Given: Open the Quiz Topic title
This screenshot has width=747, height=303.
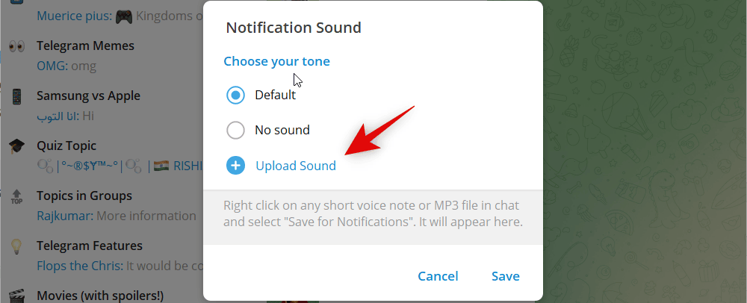Looking at the screenshot, I should click(66, 146).
